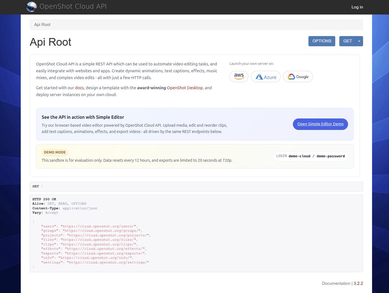Open the groups endpoint URL

[101, 231]
